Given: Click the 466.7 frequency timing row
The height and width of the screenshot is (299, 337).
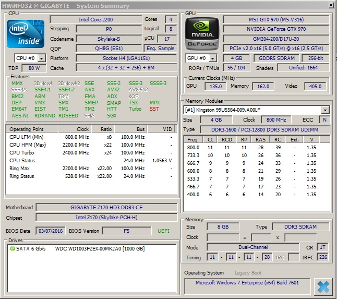Looking at the screenshot, I should click(x=256, y=187).
